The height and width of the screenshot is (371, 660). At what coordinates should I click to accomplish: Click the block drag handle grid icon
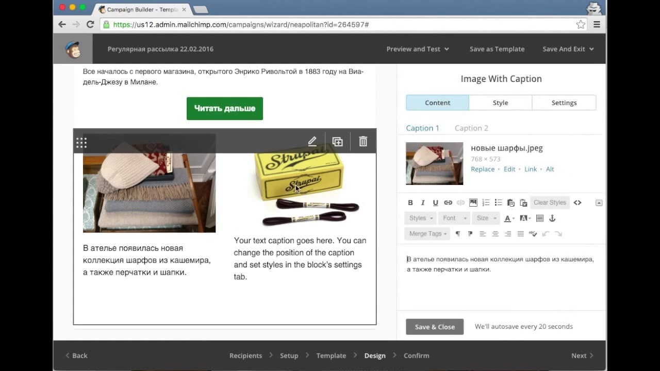click(81, 143)
